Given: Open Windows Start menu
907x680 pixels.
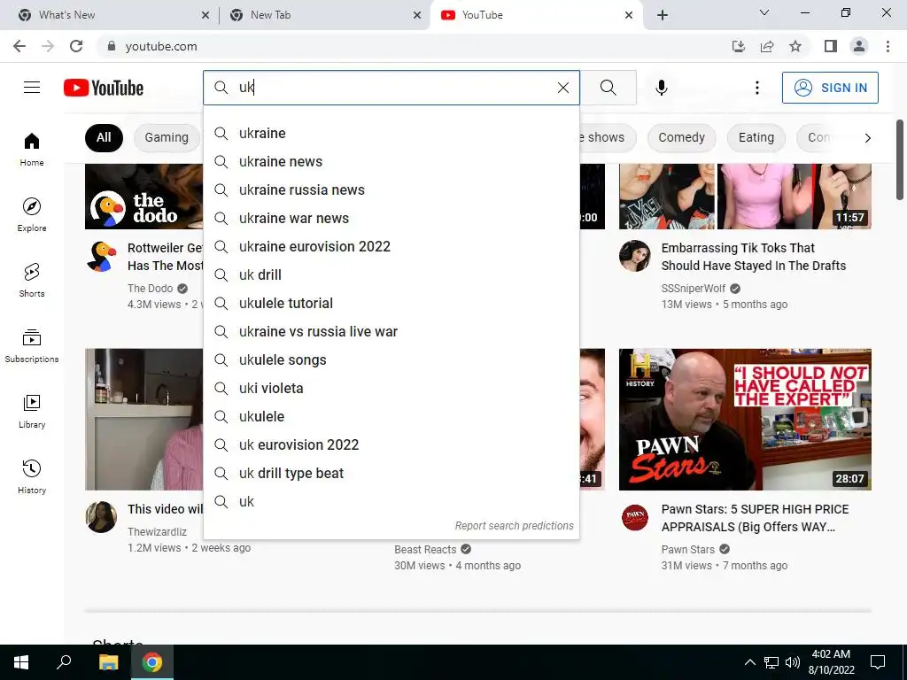Looking at the screenshot, I should coord(21,662).
